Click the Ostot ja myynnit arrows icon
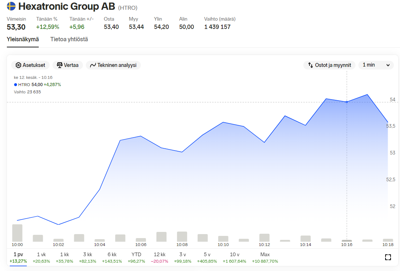The height and width of the screenshot is (271, 400). coord(311,65)
